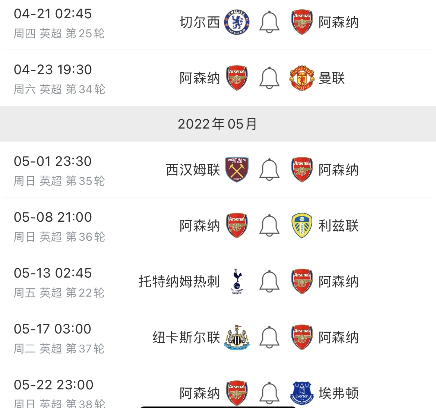Image resolution: width=436 pixels, height=408 pixels.
Task: Open the Tottenham Hotspur crest
Action: click(237, 281)
